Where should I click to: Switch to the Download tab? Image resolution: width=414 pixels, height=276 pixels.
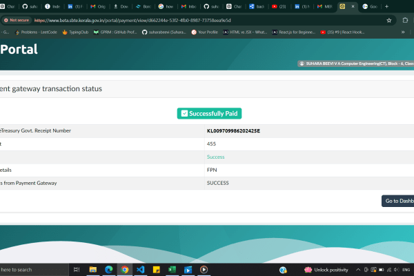click(120, 7)
